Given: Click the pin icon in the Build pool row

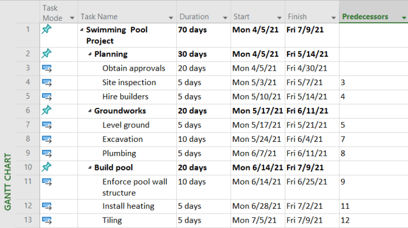Looking at the screenshot, I should point(47,167).
